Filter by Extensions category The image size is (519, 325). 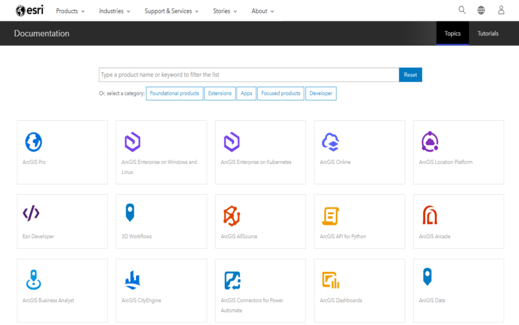click(220, 93)
